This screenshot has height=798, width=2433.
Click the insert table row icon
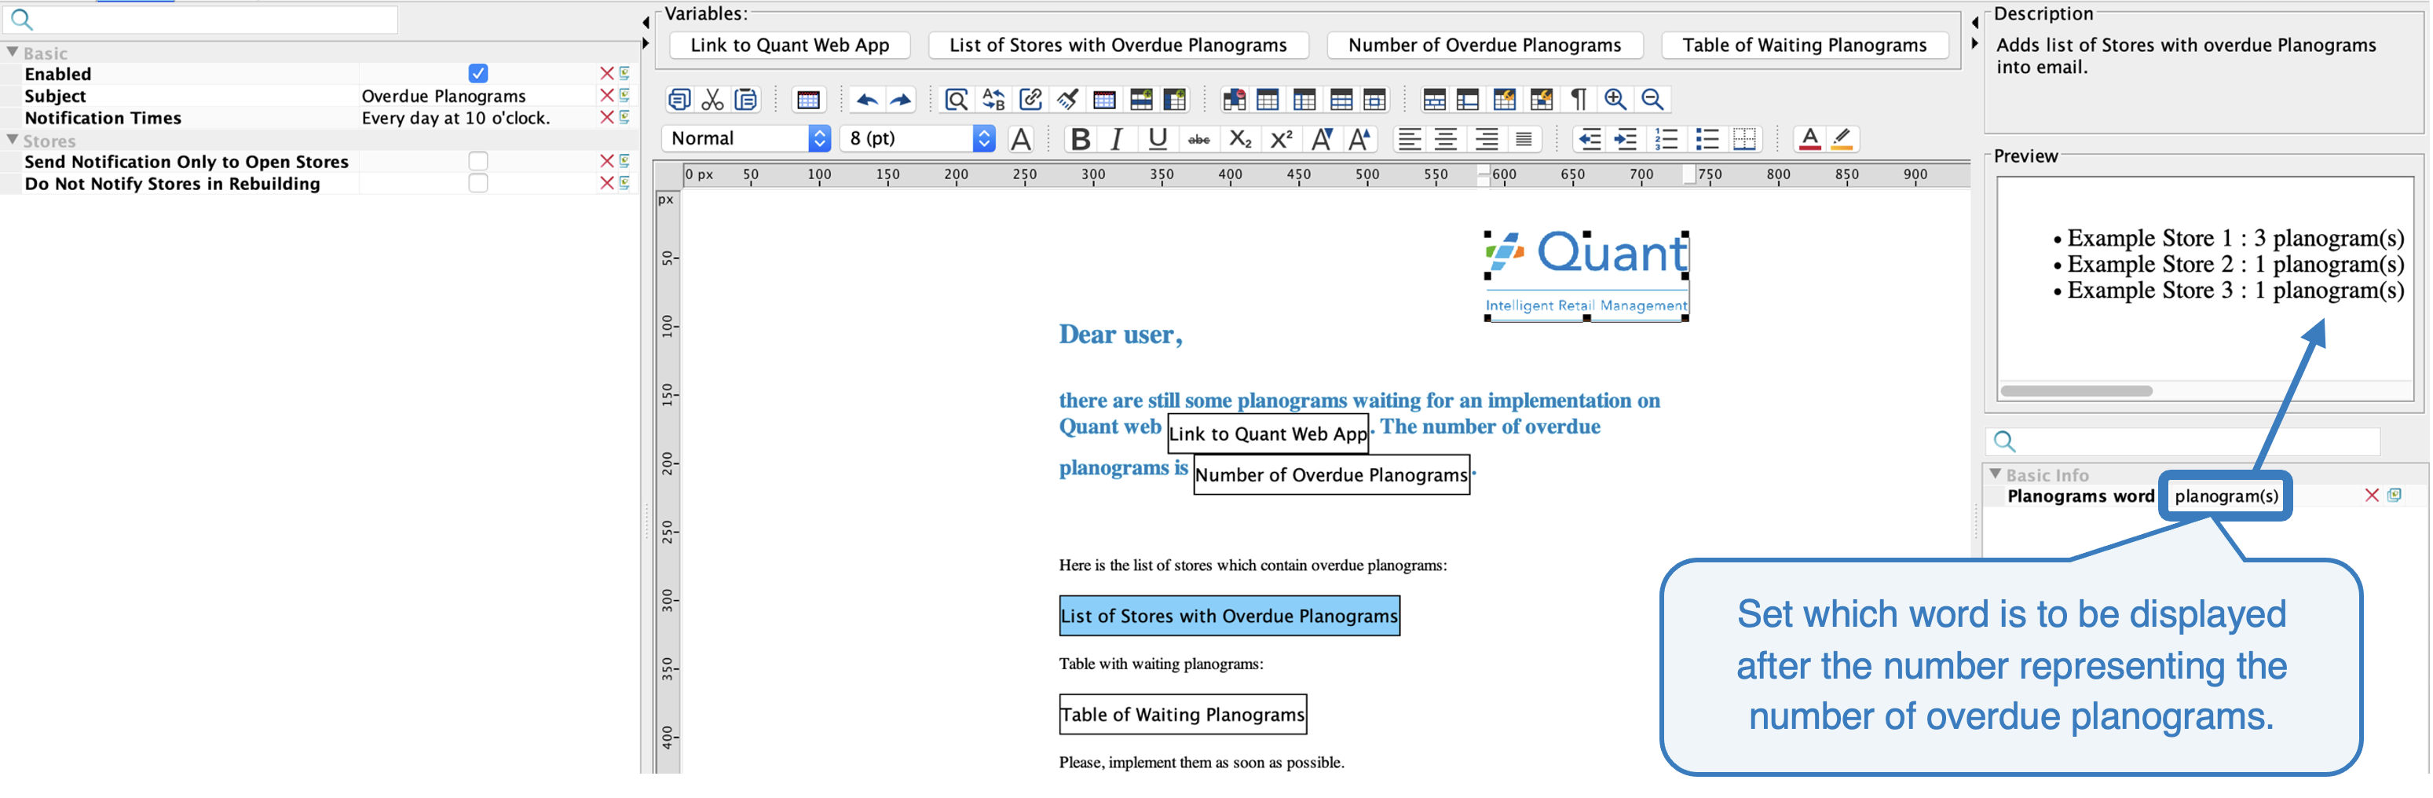[1141, 99]
